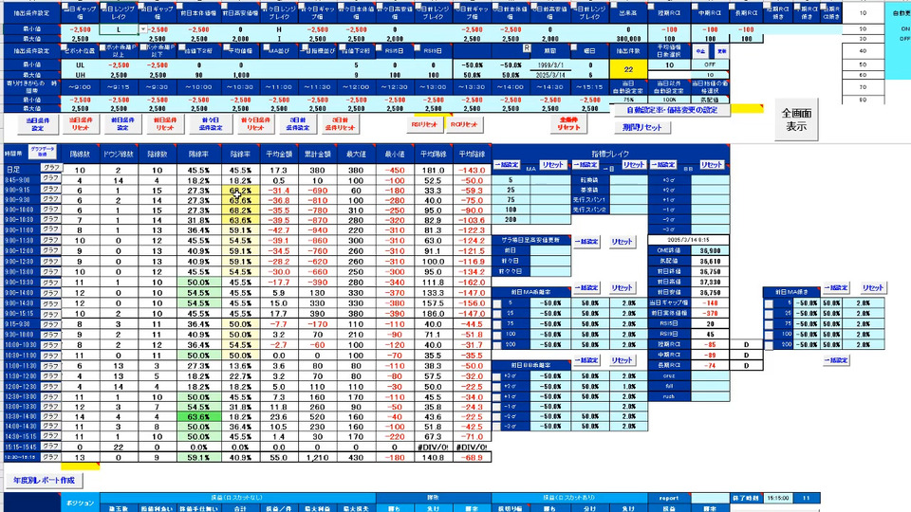
Task: Enable the 出来高 checkbox
Action: pos(614,7)
